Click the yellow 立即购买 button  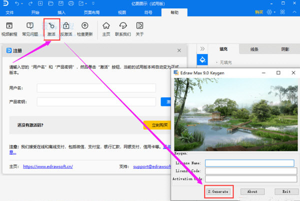click(156, 125)
